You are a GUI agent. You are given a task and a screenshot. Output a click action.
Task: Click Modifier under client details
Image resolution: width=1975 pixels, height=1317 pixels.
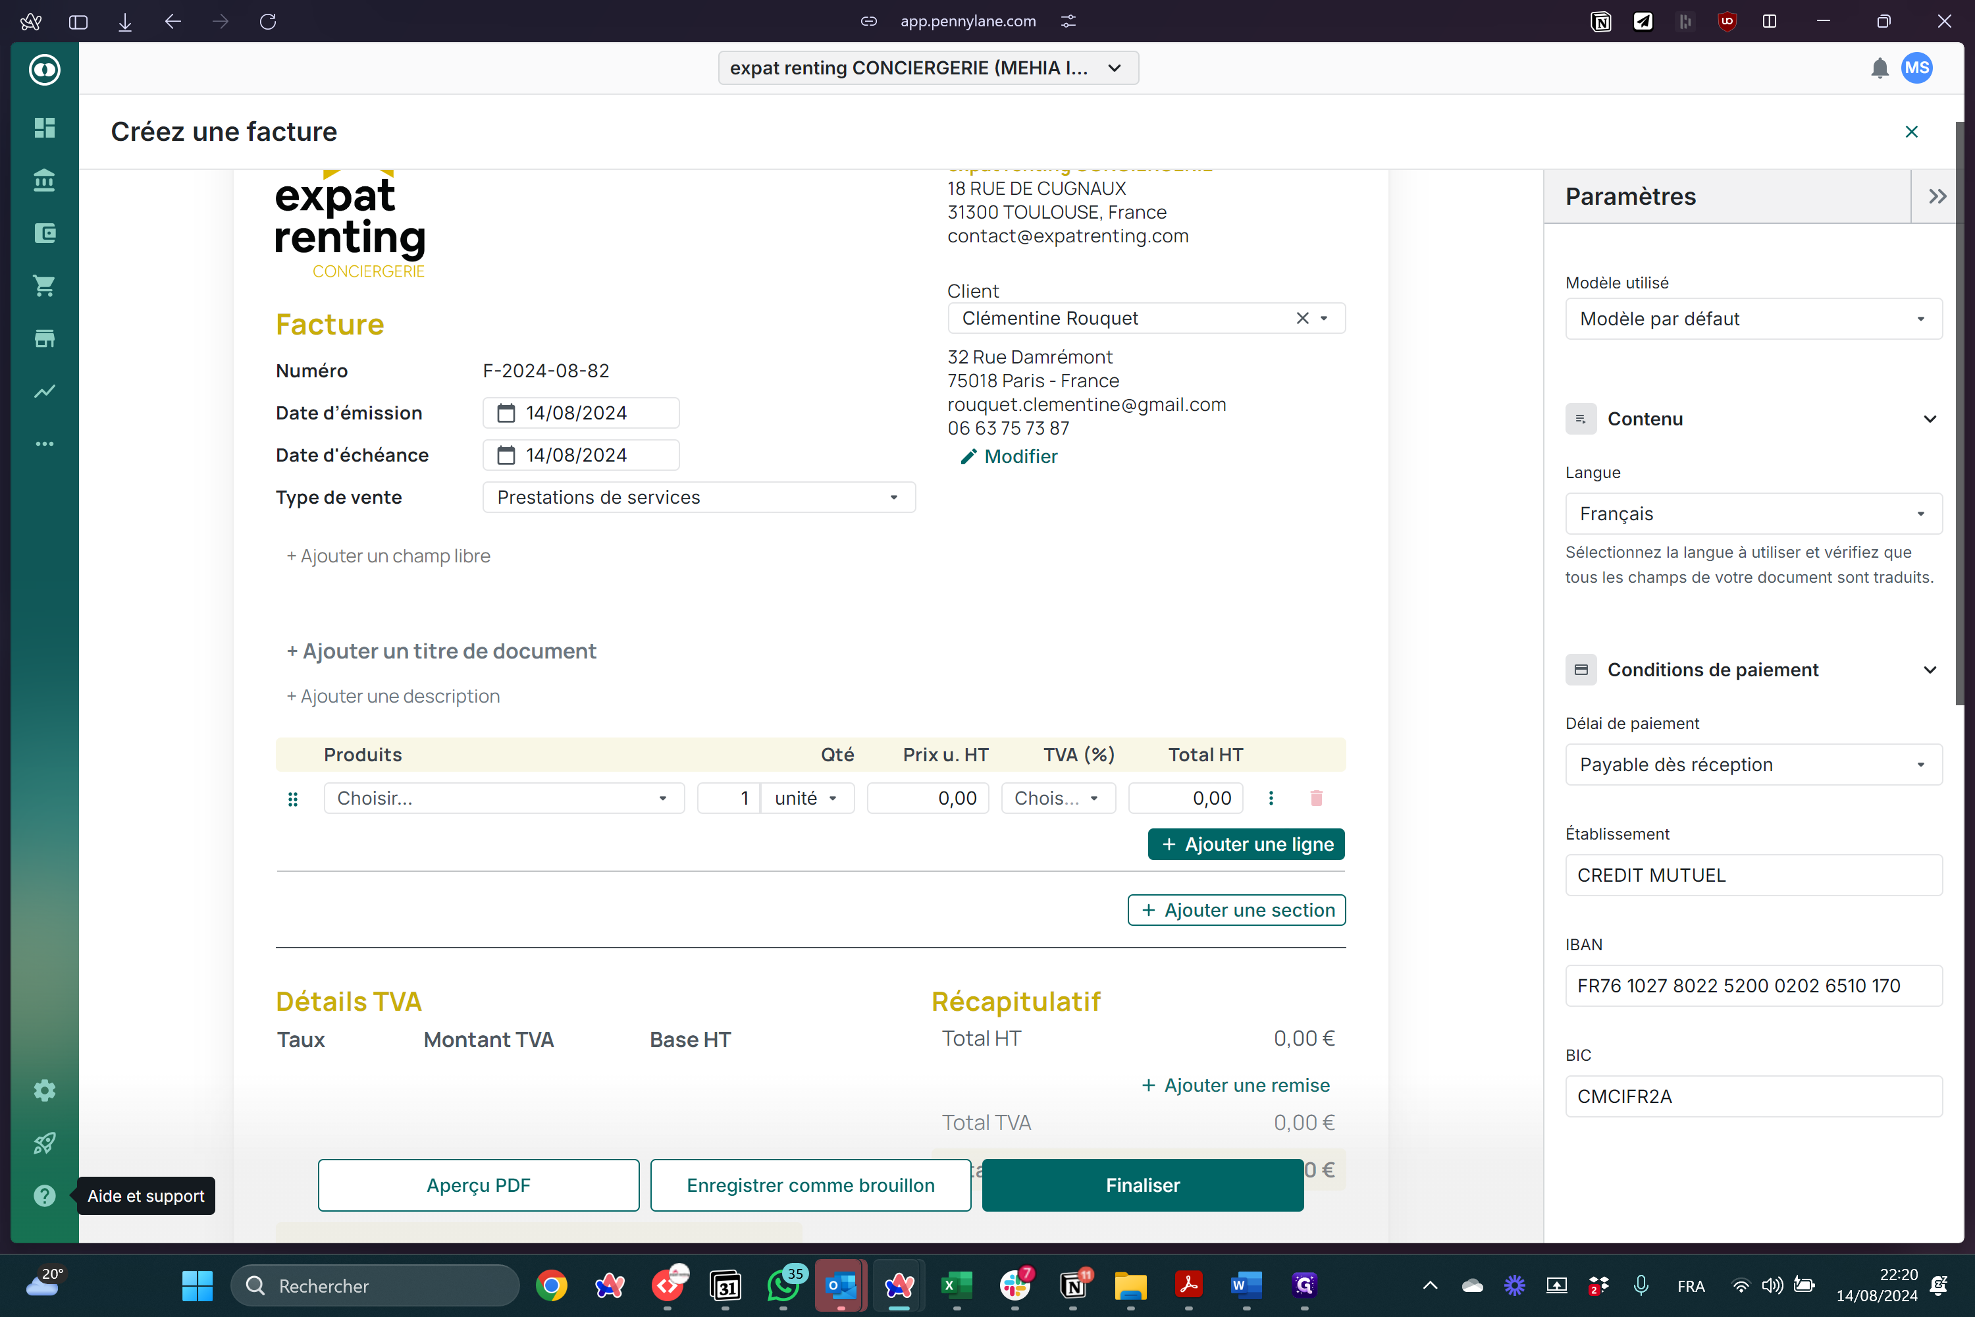click(x=1009, y=456)
